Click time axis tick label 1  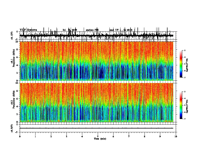[x=35, y=136]
